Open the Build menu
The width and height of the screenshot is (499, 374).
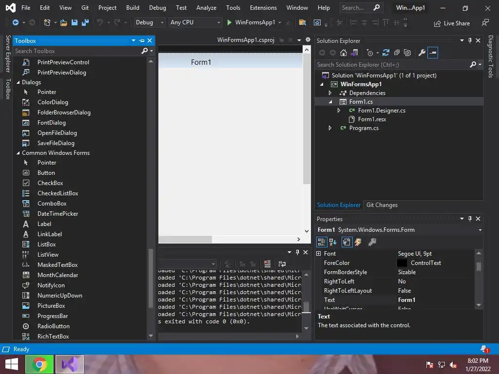pos(133,8)
